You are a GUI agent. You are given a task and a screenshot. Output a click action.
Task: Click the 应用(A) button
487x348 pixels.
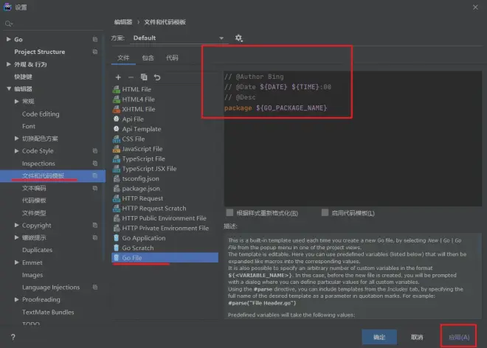click(459, 337)
